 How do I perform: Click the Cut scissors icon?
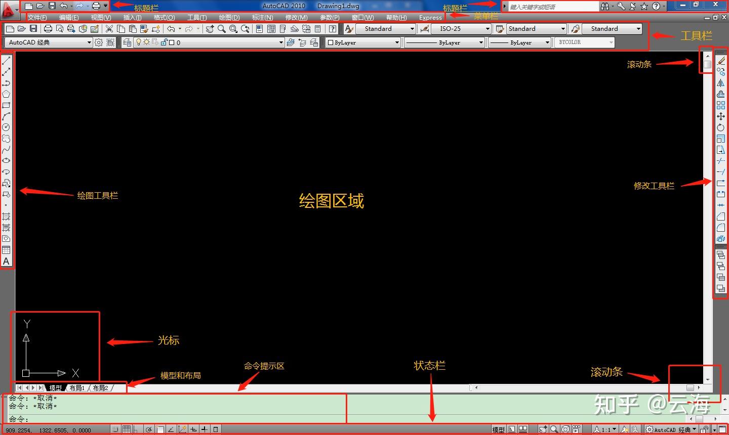[109, 29]
